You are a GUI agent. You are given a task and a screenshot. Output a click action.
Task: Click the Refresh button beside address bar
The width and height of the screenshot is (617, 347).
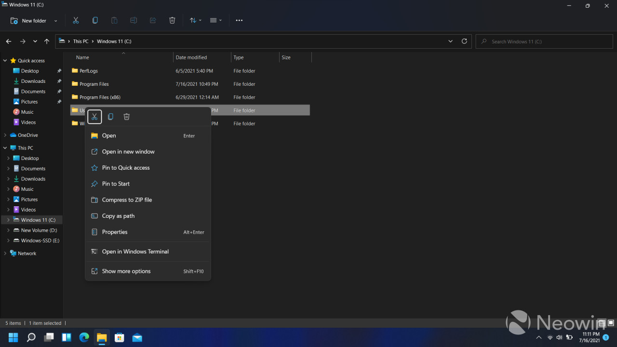tap(464, 41)
